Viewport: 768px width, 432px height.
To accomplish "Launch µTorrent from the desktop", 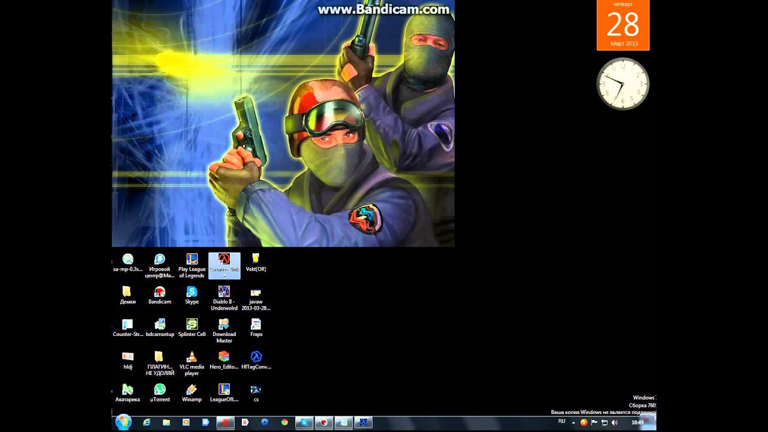I will (x=160, y=392).
